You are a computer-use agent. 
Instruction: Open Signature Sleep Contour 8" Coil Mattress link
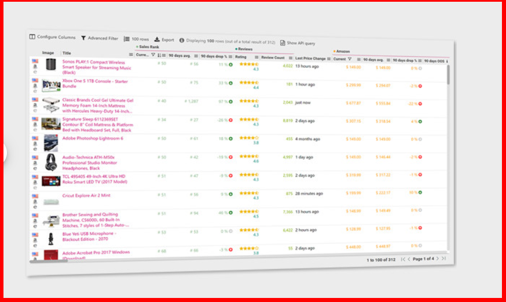pyautogui.click(x=97, y=124)
